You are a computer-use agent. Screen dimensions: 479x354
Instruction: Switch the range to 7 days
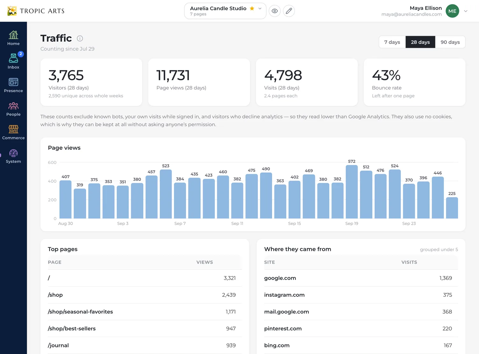392,42
